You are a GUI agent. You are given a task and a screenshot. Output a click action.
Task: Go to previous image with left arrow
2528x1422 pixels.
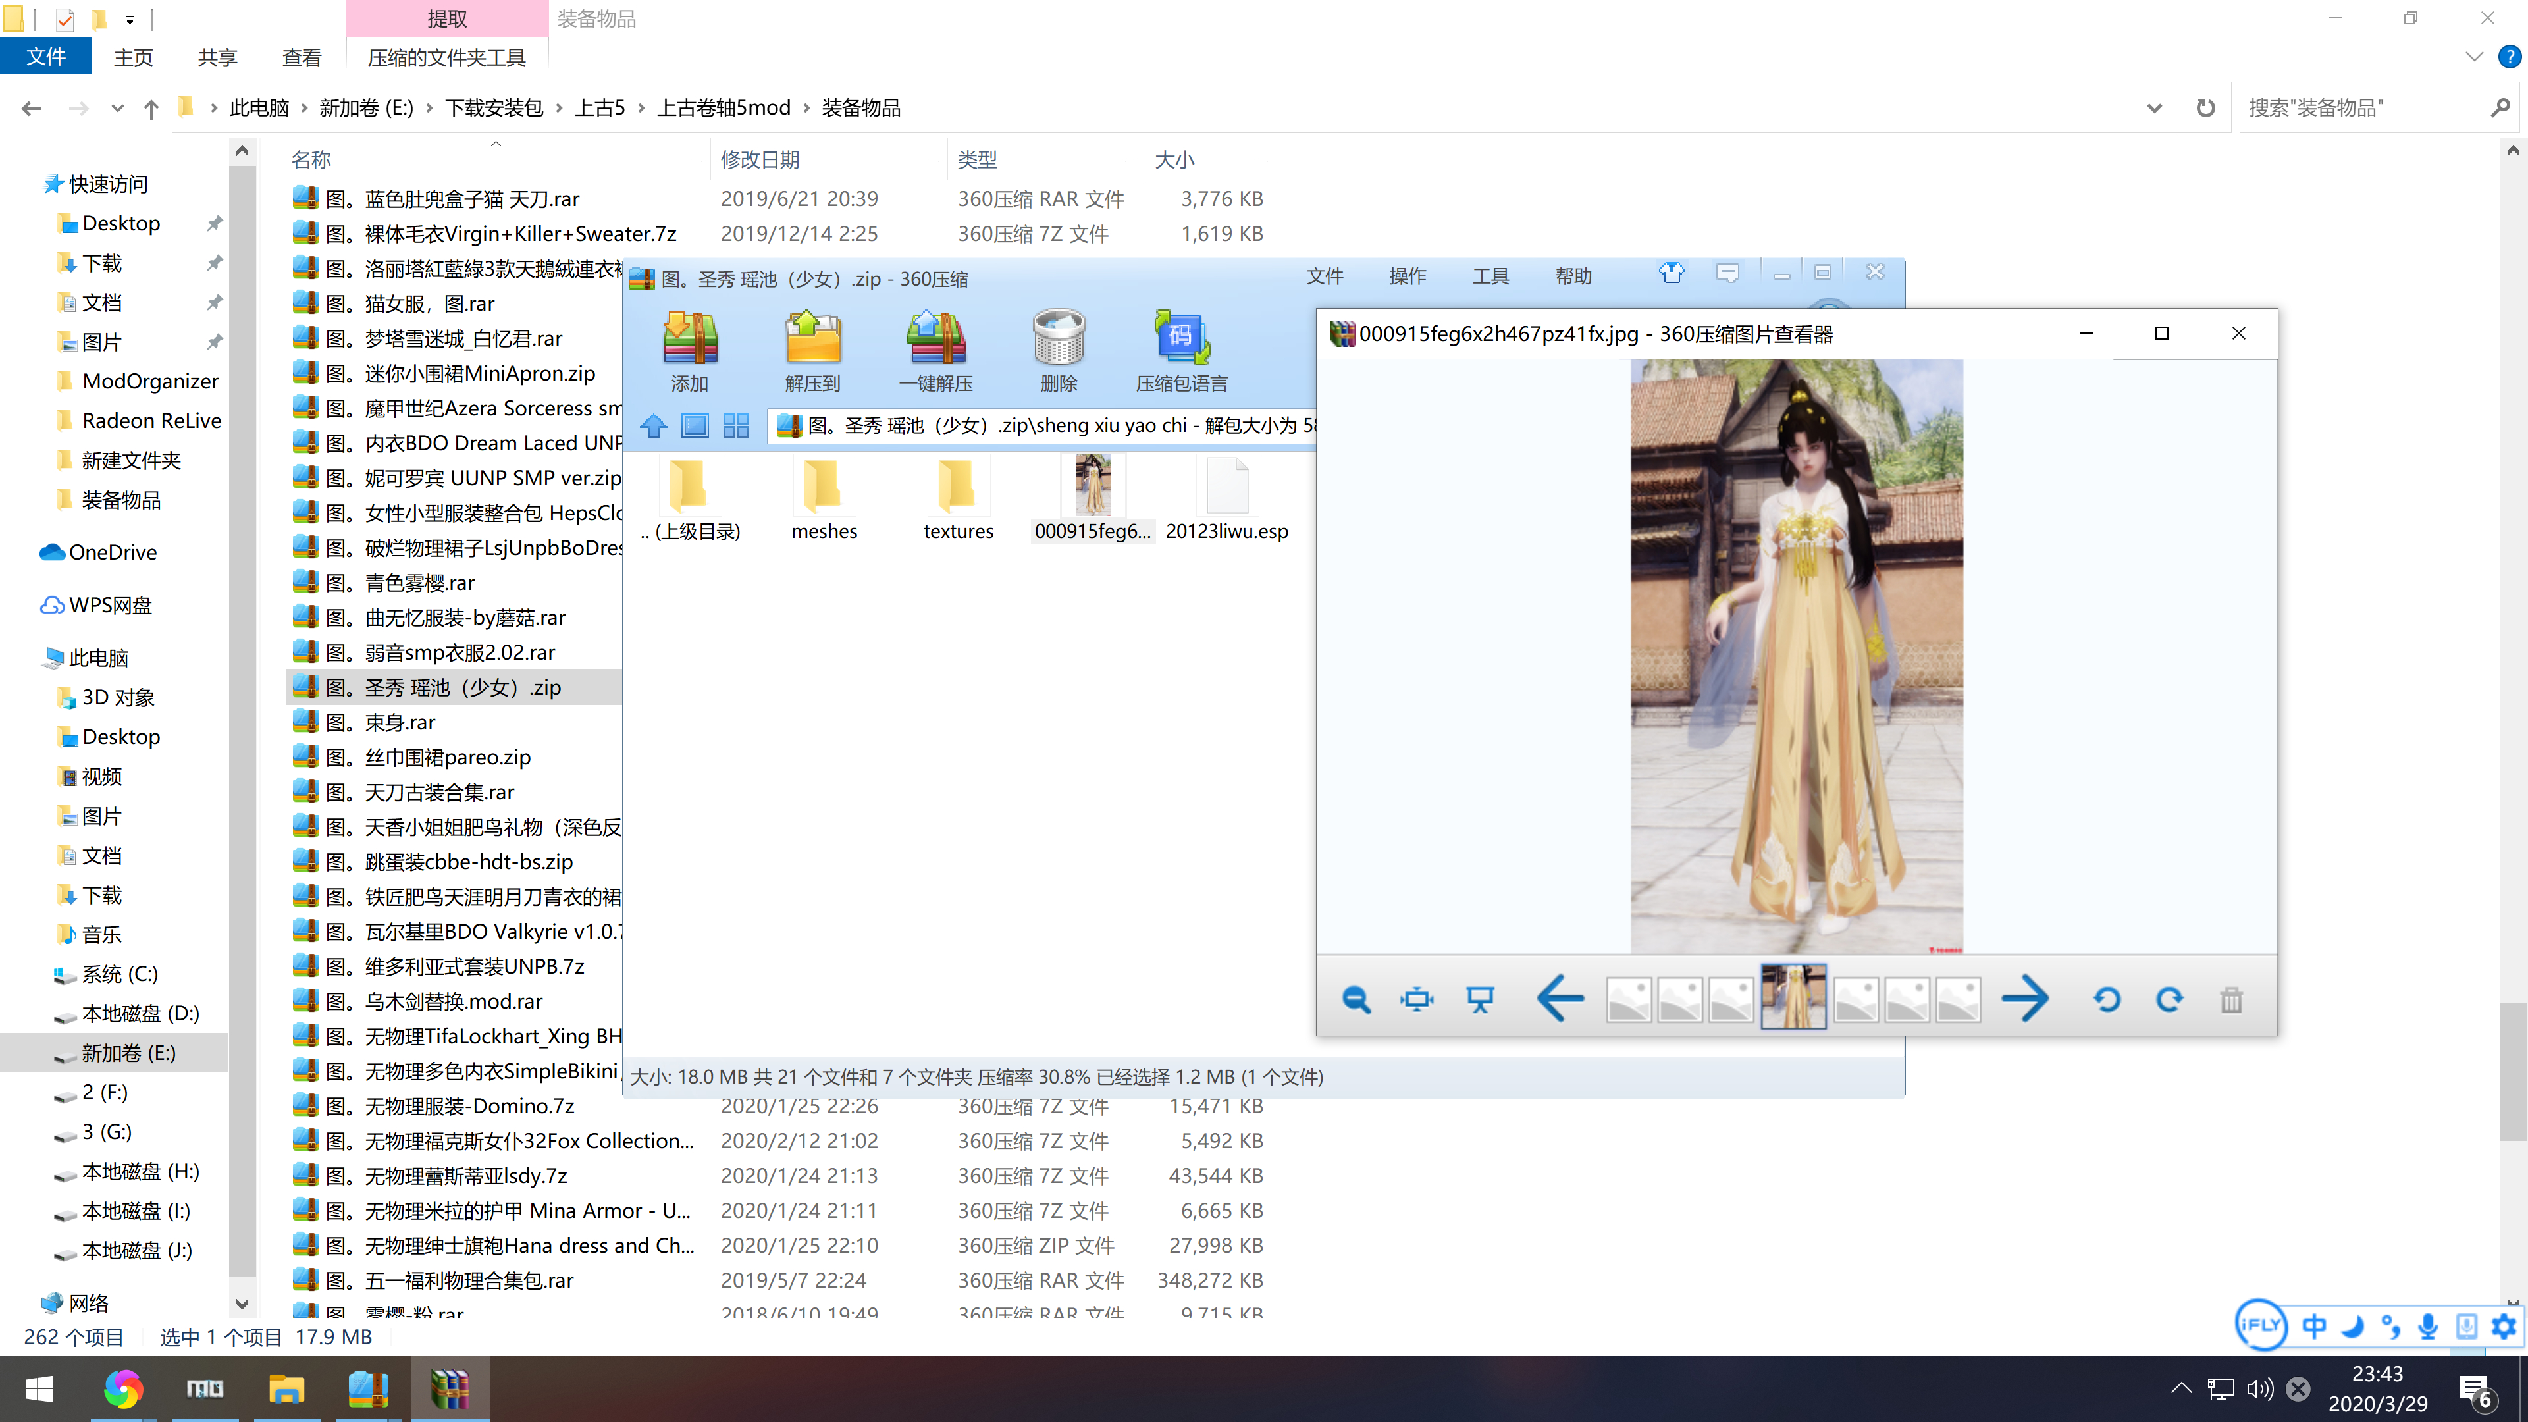[x=1560, y=999]
